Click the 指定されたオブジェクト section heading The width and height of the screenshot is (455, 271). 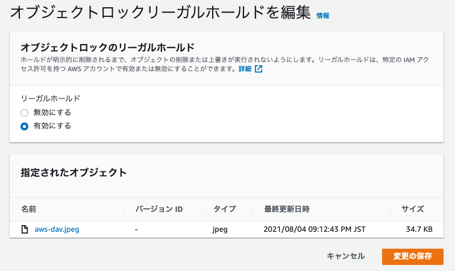coord(74,173)
